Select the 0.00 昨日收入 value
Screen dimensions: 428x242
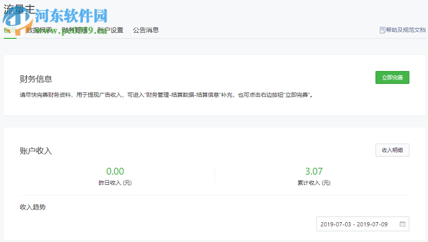click(115, 171)
